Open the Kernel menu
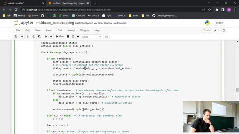Image resolution: width=239 pixels, height=134 pixels. (x=71, y=31)
